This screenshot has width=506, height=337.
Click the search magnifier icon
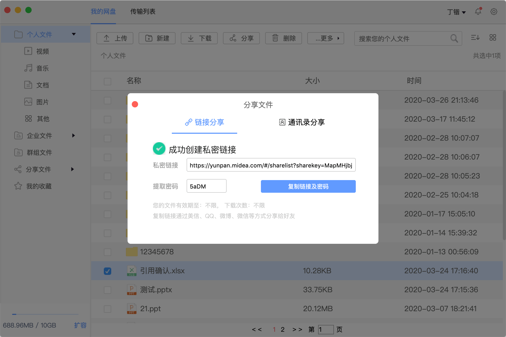[x=454, y=38]
